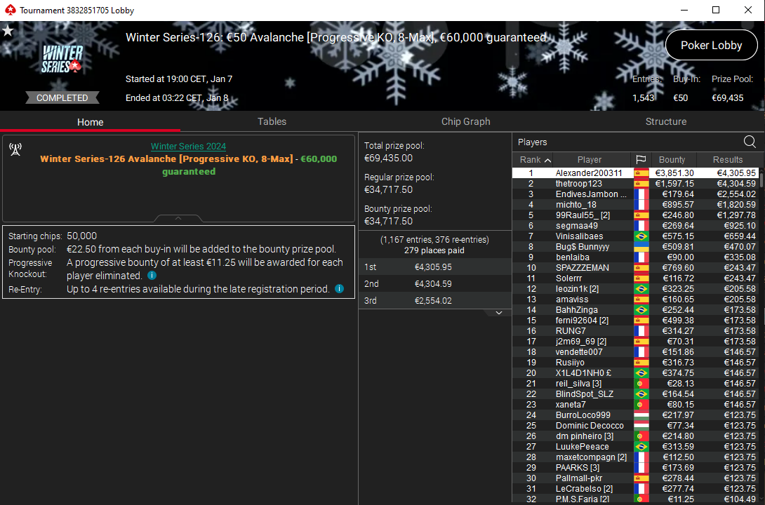
Task: Select player PAARKS [3] in the list
Action: pos(635,467)
